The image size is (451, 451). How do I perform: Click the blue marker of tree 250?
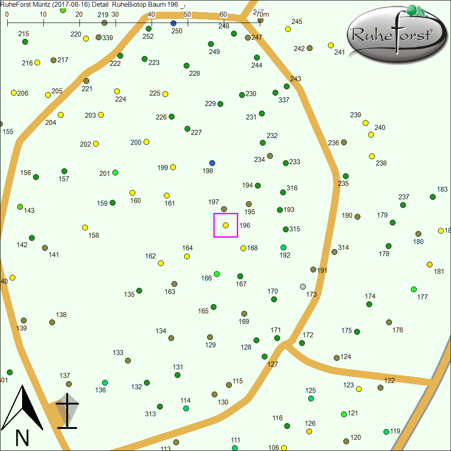[174, 23]
